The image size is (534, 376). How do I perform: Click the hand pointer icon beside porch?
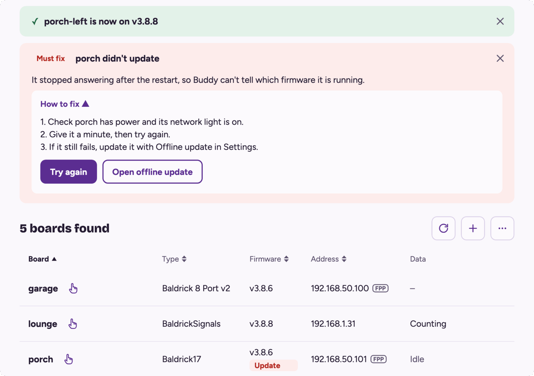click(69, 359)
